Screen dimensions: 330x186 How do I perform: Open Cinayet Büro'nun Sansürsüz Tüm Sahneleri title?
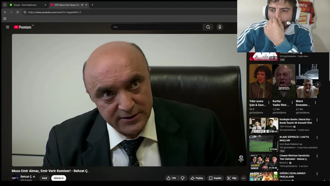pos(294,157)
